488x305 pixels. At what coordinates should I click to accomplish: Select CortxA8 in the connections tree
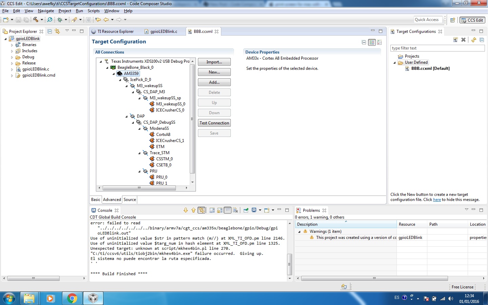tap(163, 135)
